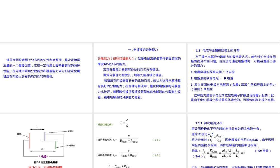Click the line 假设阴极极化不存在时的电流分布为初次电流分布
Screen dimensions: 280x168
(x=227, y=129)
